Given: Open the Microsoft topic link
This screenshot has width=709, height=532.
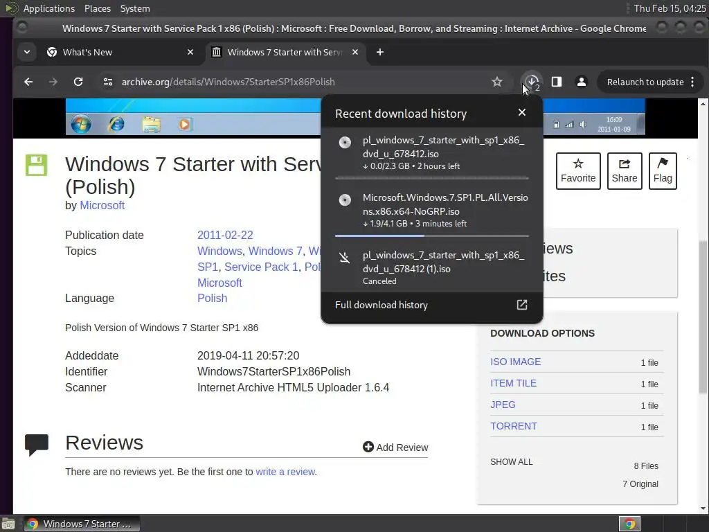Looking at the screenshot, I should [x=219, y=283].
